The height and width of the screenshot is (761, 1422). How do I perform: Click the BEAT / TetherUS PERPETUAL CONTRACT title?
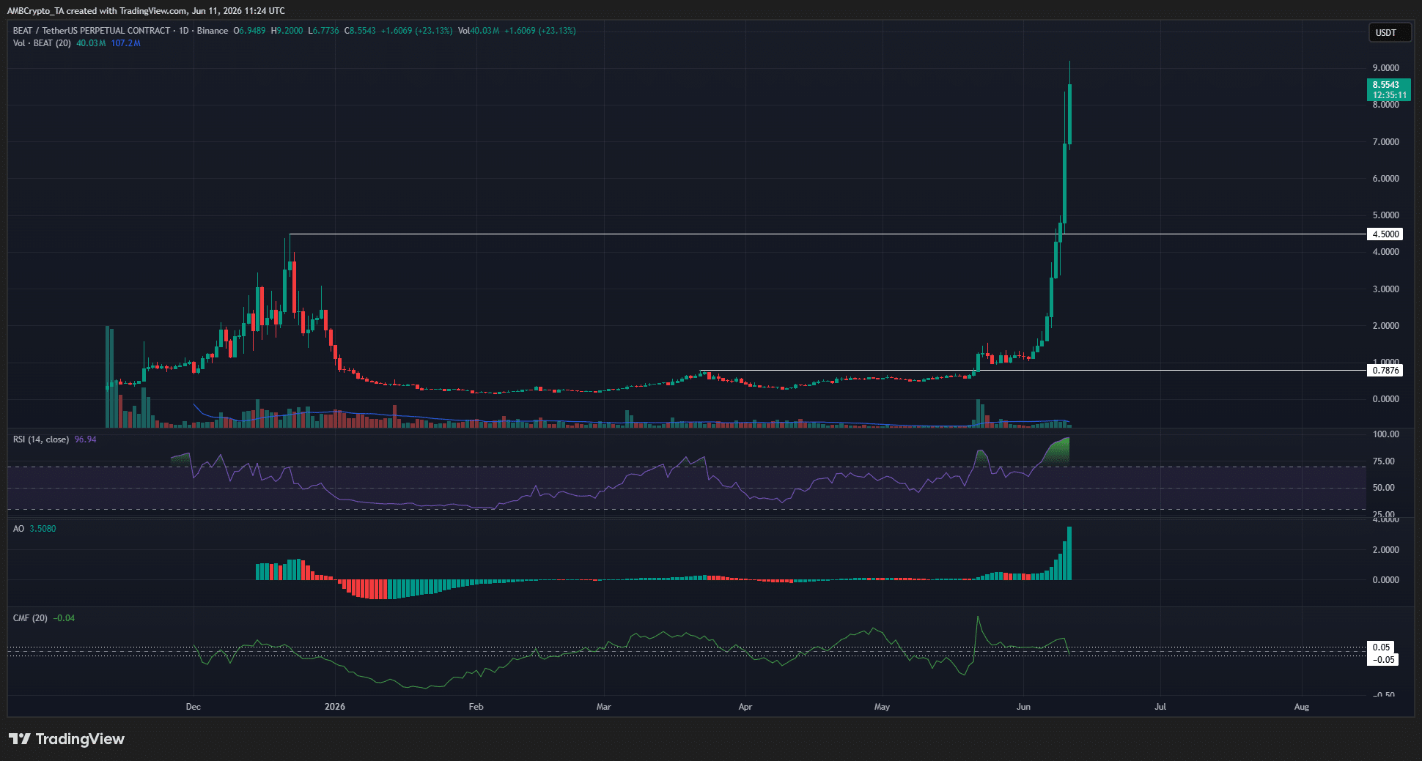pos(92,31)
